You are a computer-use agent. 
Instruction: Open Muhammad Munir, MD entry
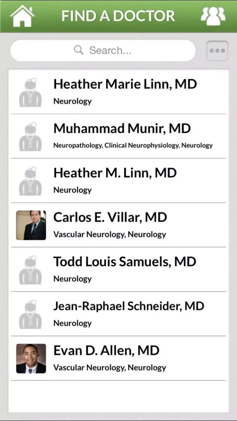118,136
